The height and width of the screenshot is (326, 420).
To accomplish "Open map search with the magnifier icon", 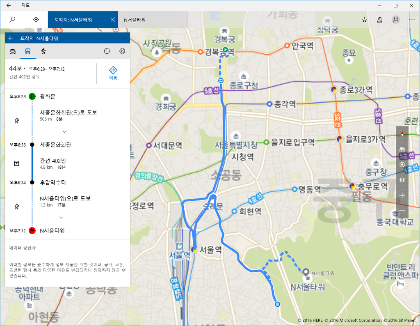I will [x=12, y=19].
